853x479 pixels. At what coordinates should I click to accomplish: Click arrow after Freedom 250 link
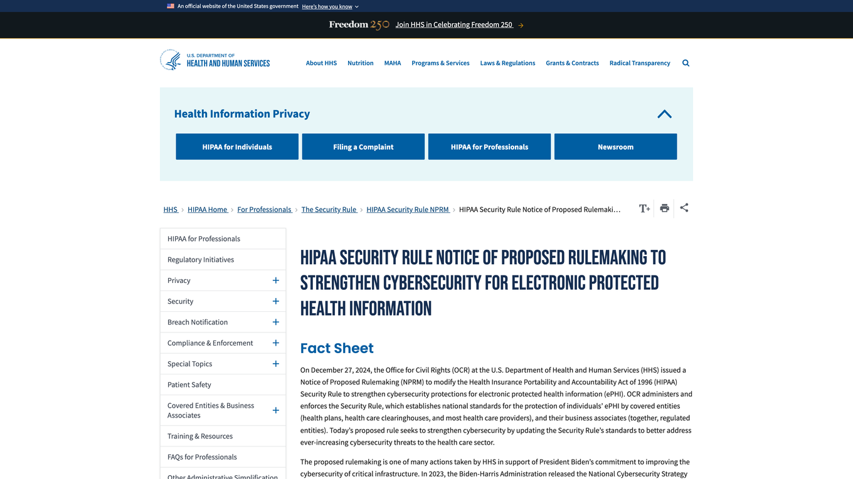(521, 26)
